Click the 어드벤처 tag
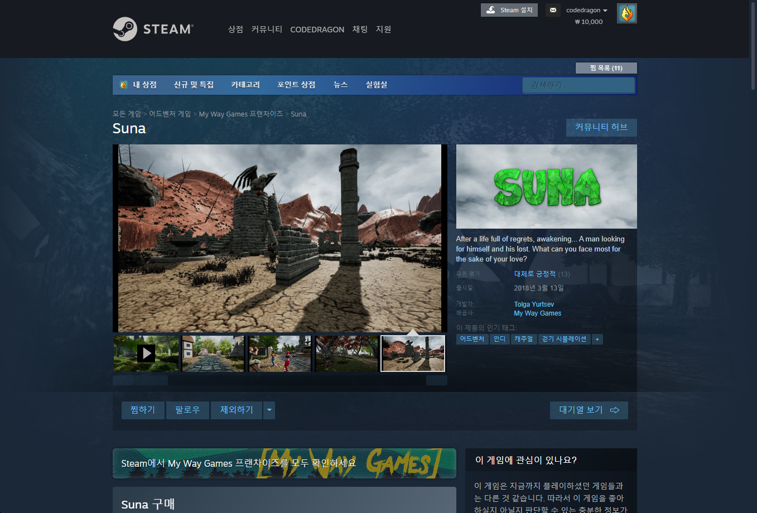This screenshot has height=513, width=757. click(472, 339)
